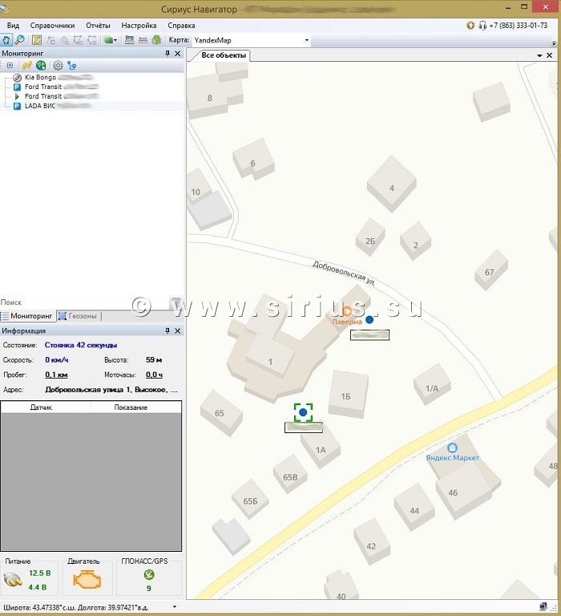This screenshot has width=561, height=616.
Task: Open the Отчёты menu
Action: click(x=98, y=26)
